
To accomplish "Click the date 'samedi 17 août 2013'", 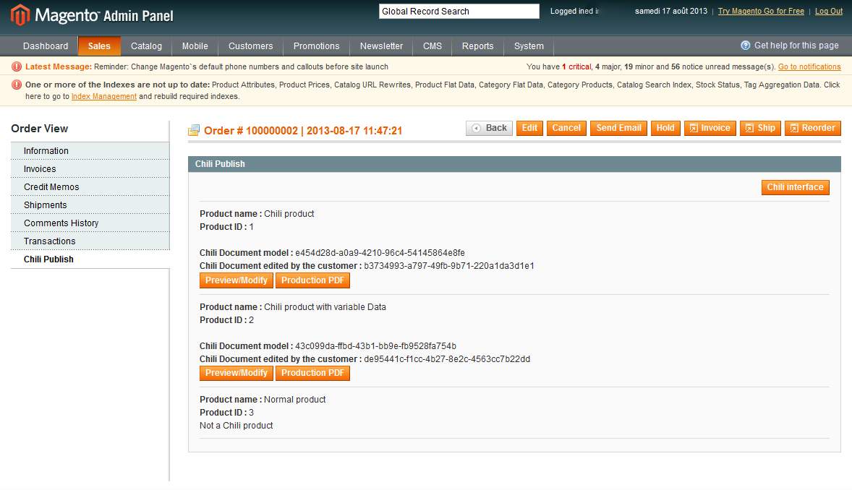I will pos(671,11).
